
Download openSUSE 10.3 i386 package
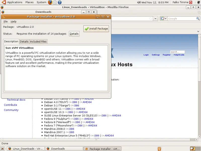[x=70, y=112]
